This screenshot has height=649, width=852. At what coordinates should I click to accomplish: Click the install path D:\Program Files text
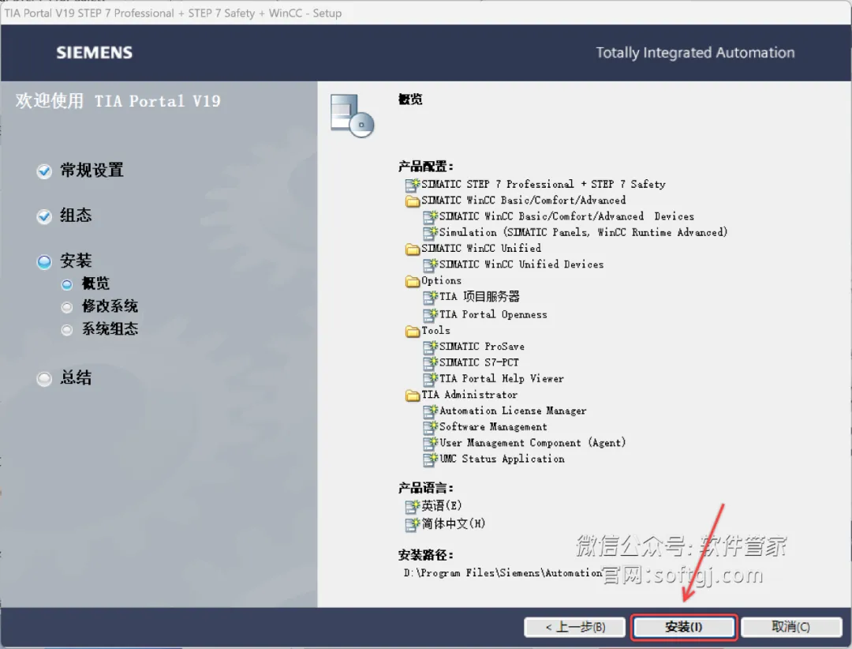(x=503, y=573)
